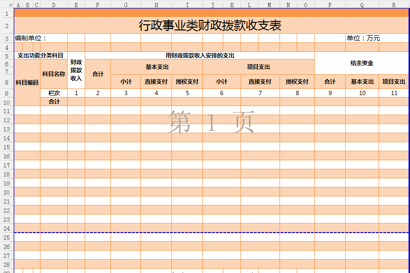The width and height of the screenshot is (410, 273).
Task: Select the 合计 cell under 结余资金
Action: point(330,82)
